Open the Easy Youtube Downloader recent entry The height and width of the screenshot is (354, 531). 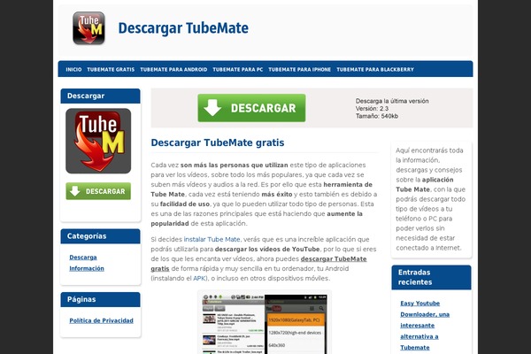coord(425,325)
